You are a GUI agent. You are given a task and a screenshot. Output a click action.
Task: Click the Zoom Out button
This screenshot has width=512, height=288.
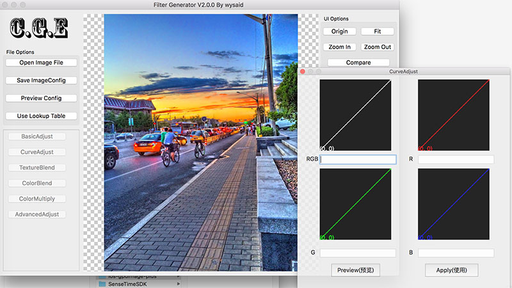pos(378,47)
